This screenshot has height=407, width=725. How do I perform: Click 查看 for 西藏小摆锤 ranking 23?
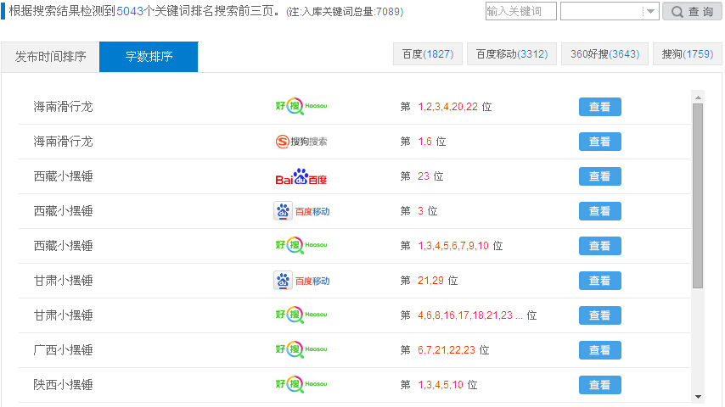(x=599, y=176)
